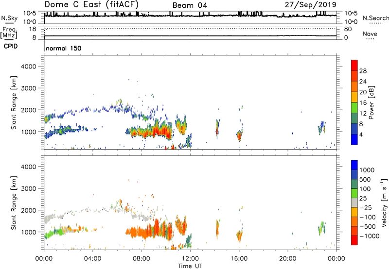Viewport: 389px width, 269px height.
Task: Click the "4" label on the power colorbar
Action: coord(361,134)
